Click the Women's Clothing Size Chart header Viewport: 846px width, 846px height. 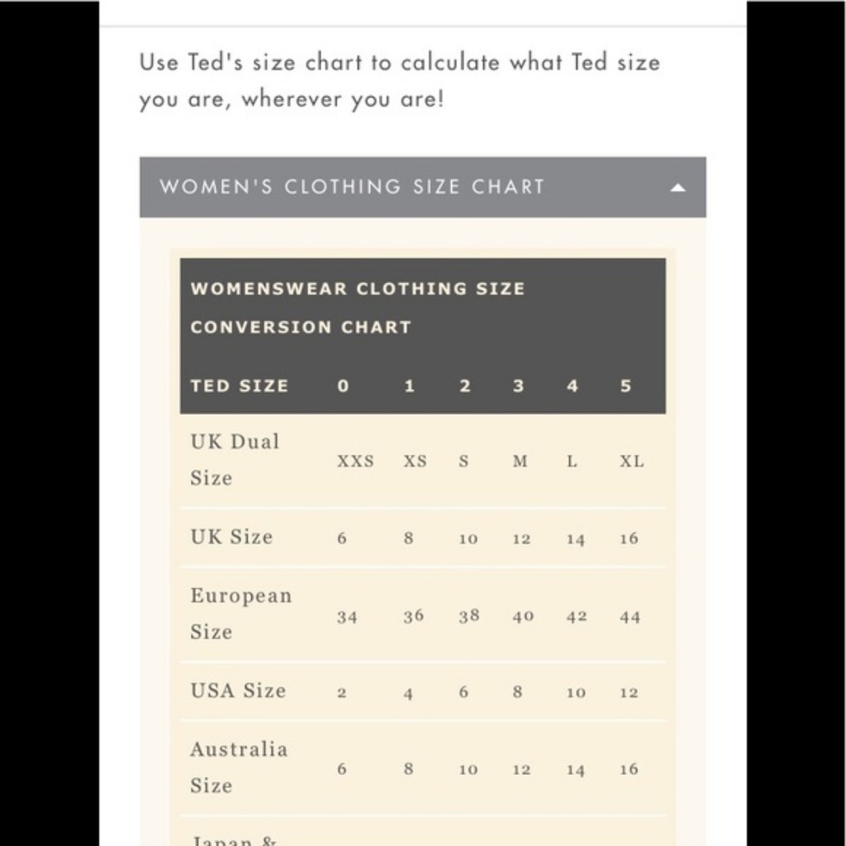click(x=422, y=187)
